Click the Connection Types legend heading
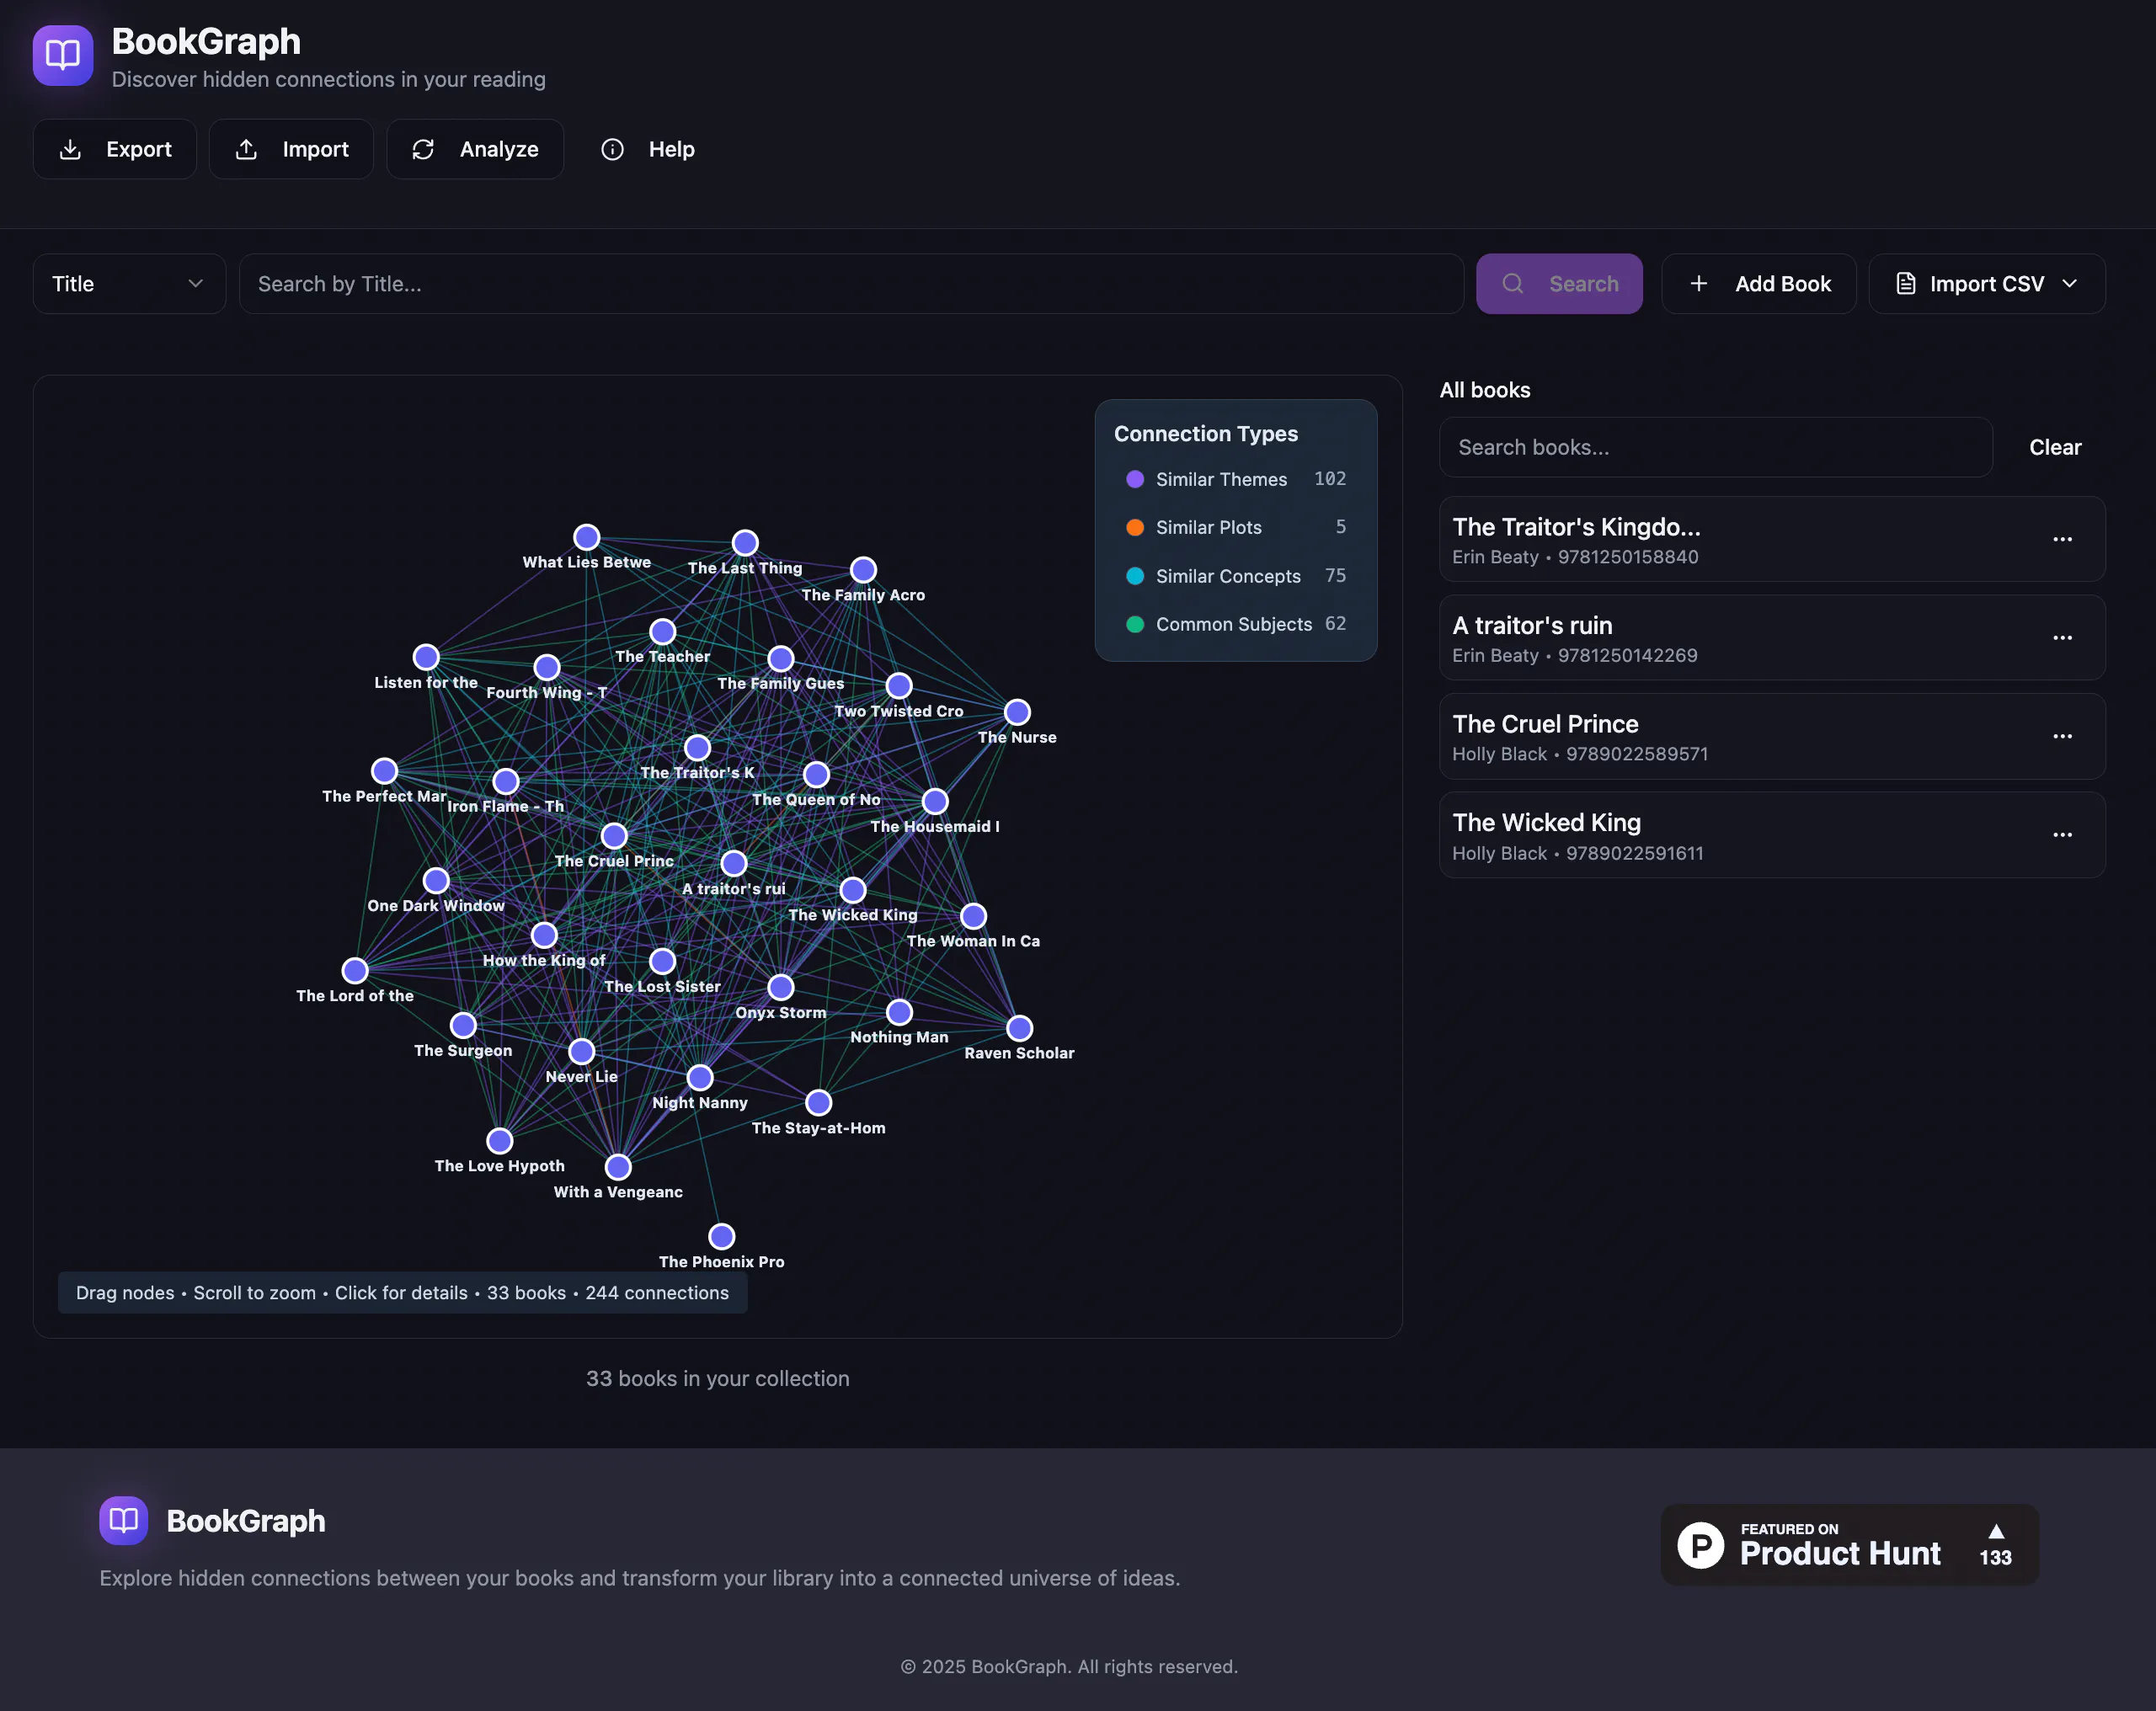 pyautogui.click(x=1206, y=434)
